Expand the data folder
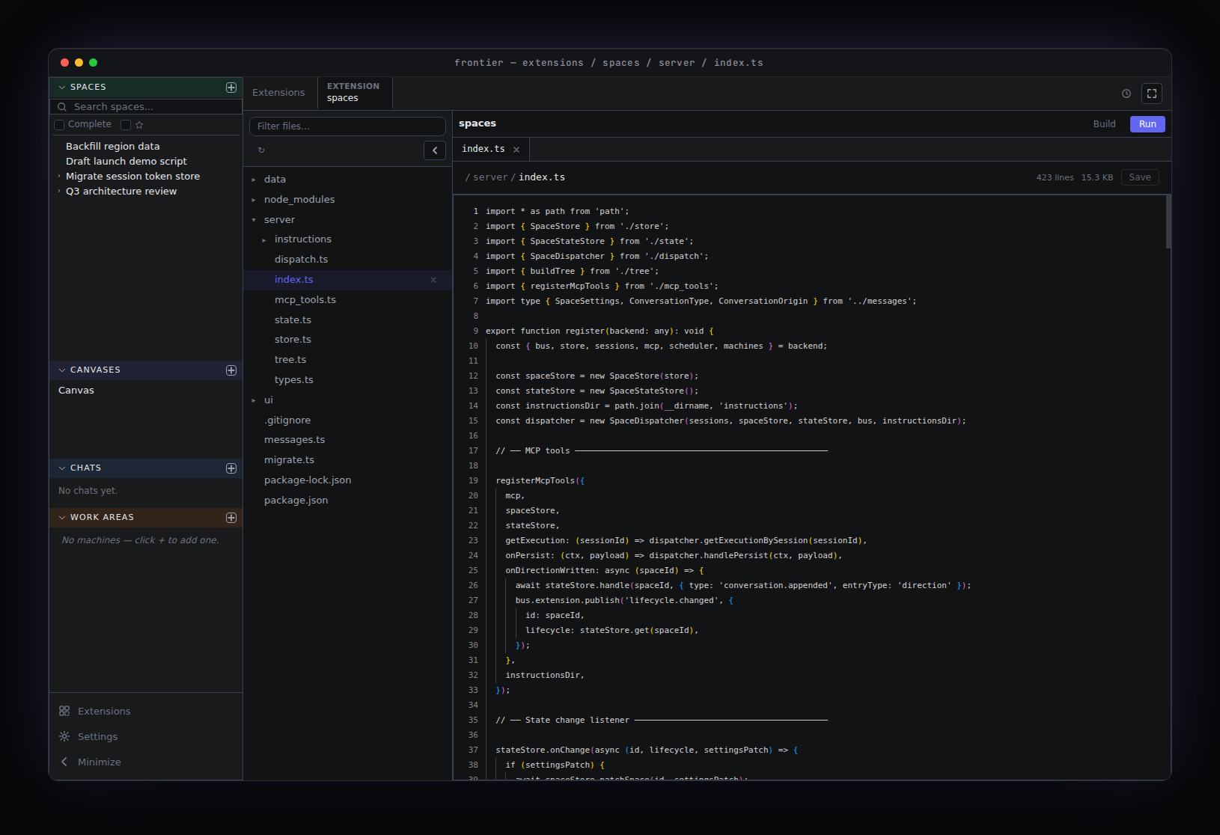1220x835 pixels. pyautogui.click(x=254, y=180)
